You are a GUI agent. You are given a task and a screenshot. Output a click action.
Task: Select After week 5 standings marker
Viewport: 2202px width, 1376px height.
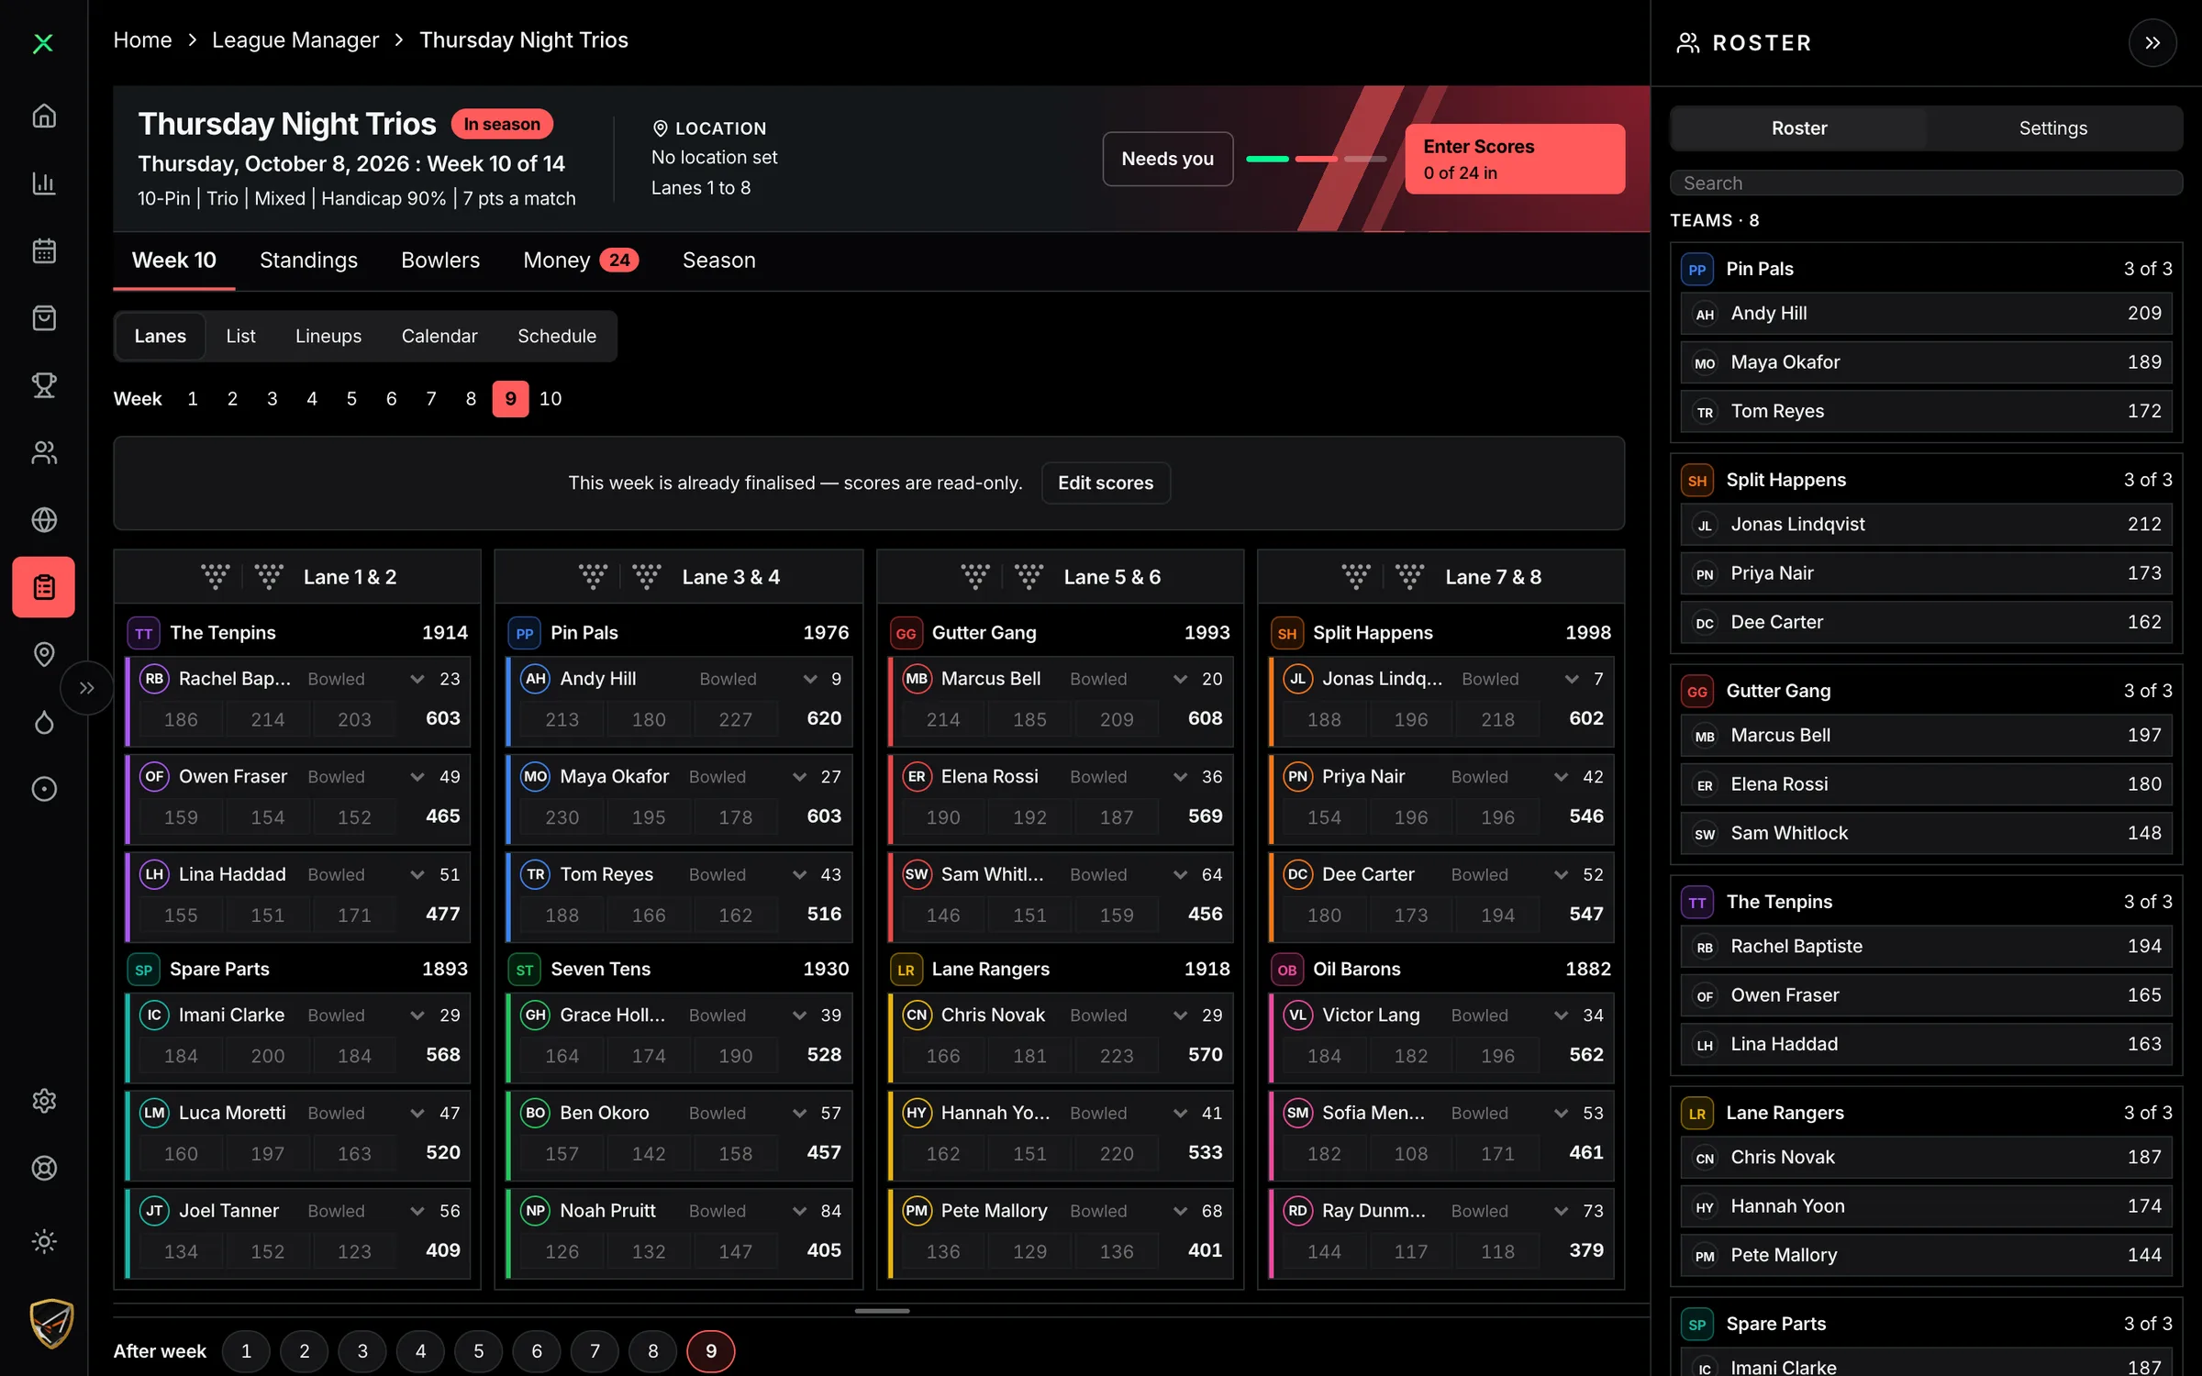click(479, 1351)
